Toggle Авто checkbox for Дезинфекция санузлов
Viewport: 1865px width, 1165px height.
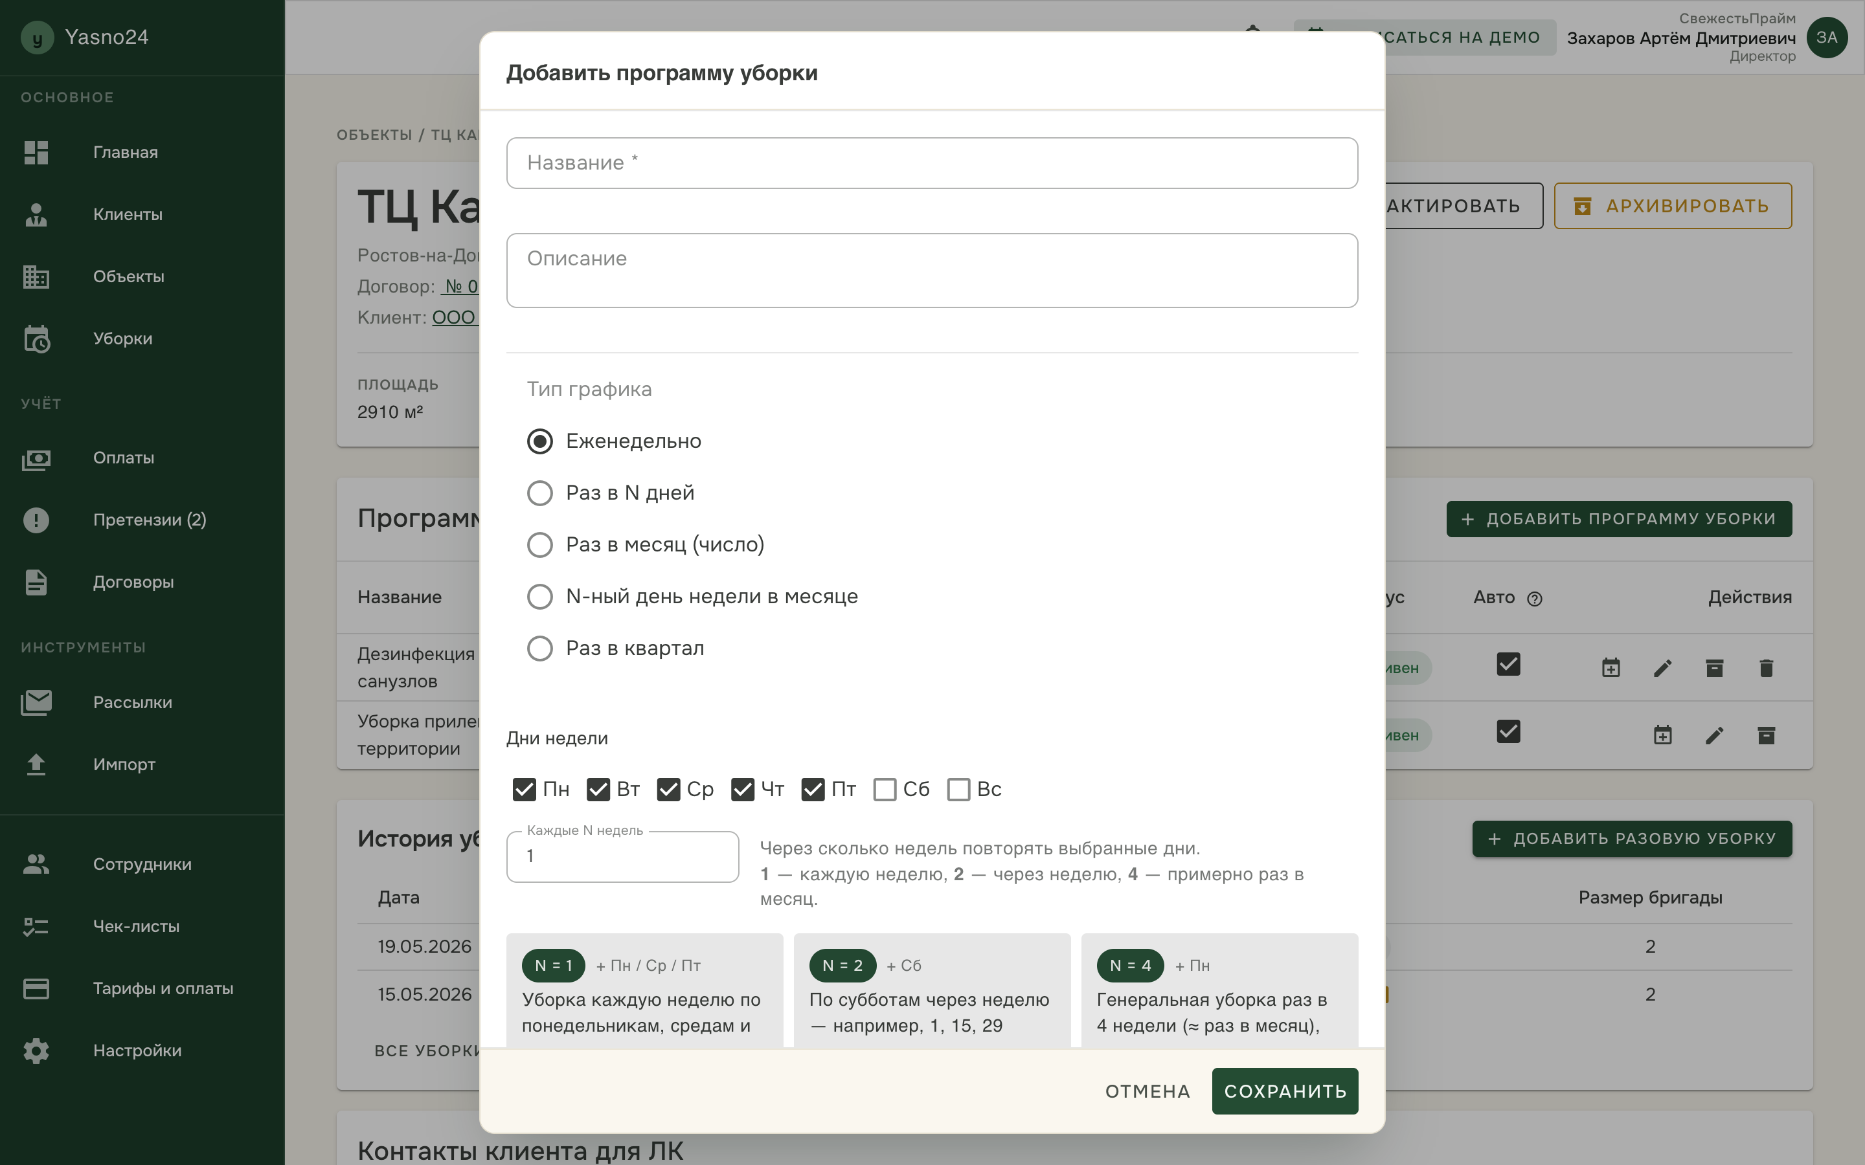tap(1508, 664)
